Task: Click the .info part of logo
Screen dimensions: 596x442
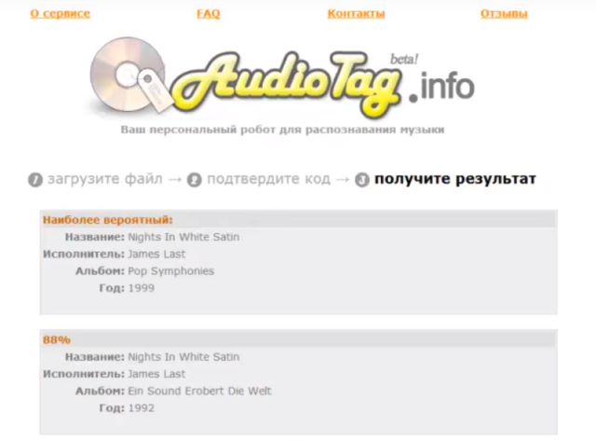Action: click(x=441, y=88)
